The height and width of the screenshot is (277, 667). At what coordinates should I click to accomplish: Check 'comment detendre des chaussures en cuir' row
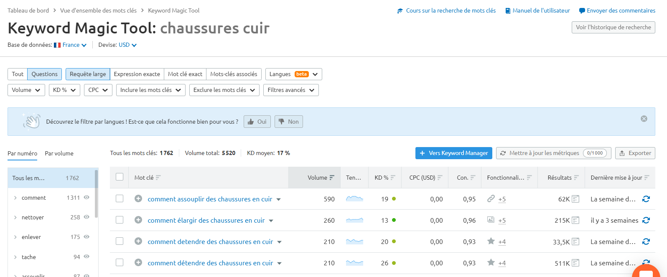click(x=120, y=241)
